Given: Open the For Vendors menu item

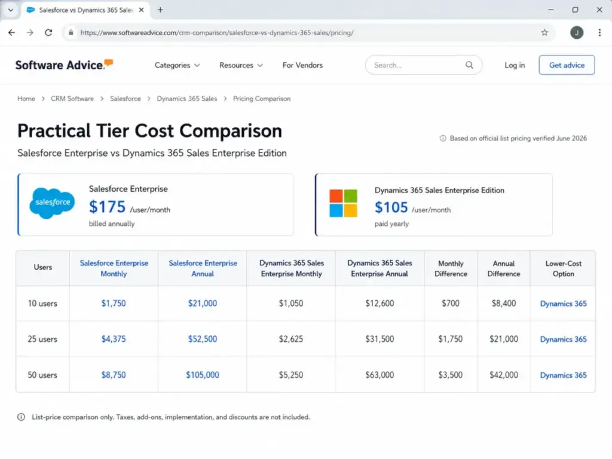Looking at the screenshot, I should coord(302,65).
